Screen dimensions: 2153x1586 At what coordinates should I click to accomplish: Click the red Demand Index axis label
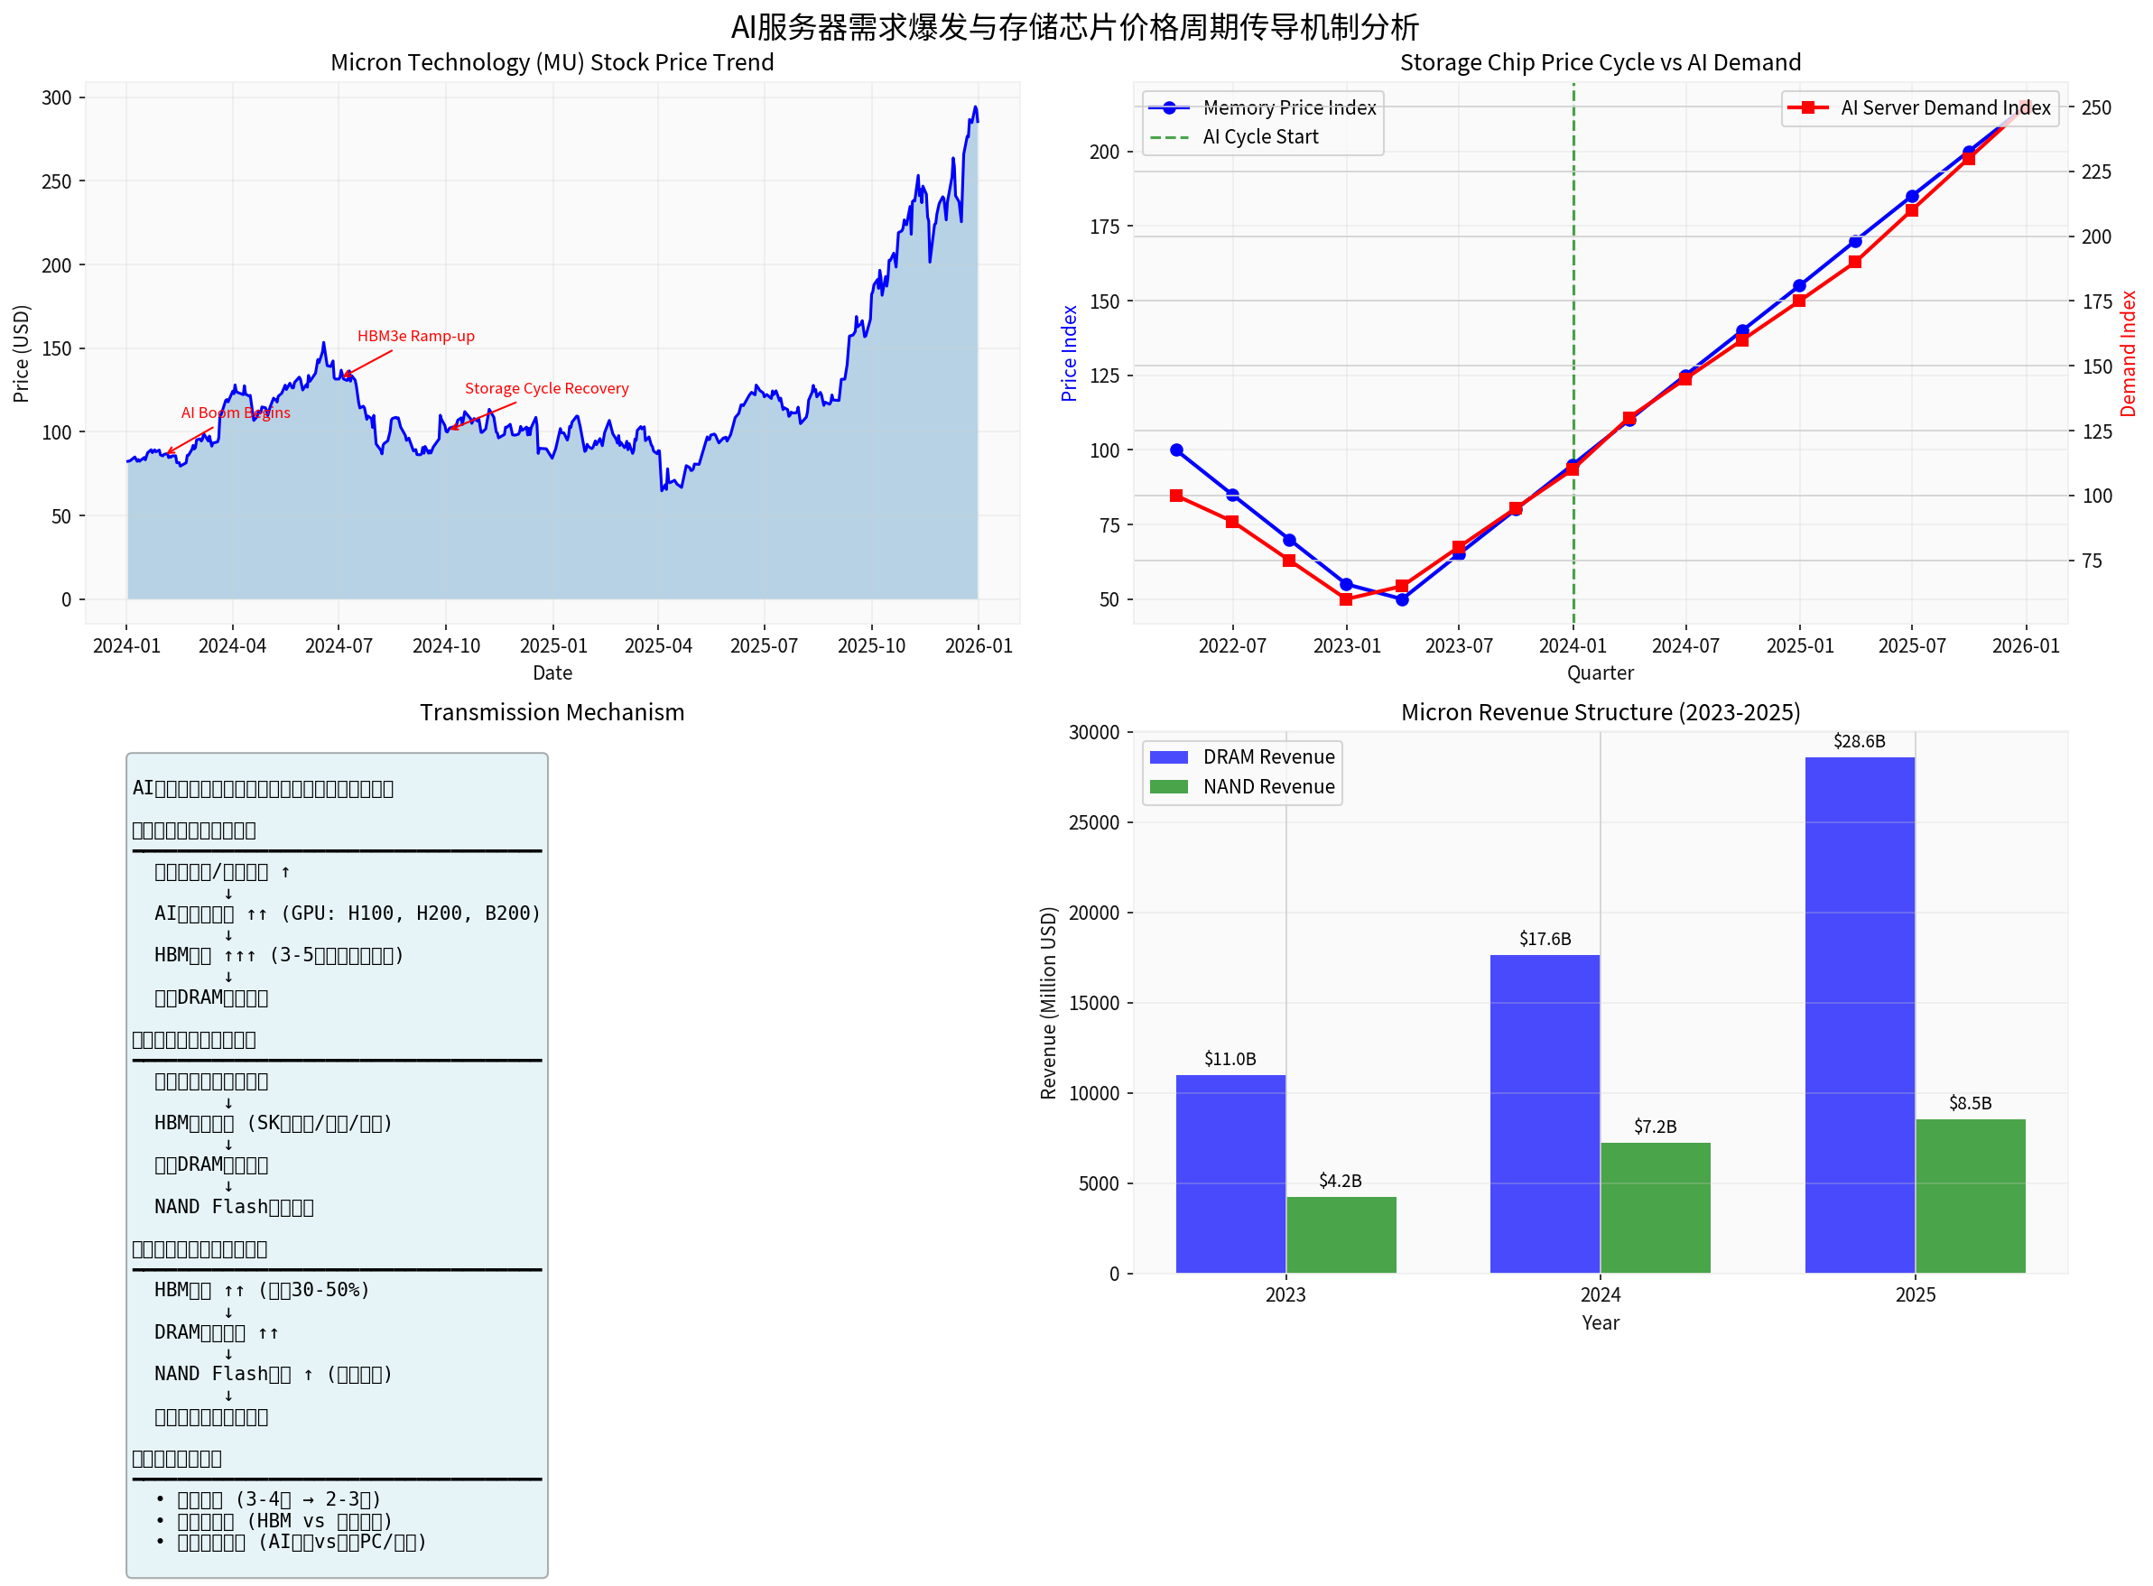[2128, 353]
